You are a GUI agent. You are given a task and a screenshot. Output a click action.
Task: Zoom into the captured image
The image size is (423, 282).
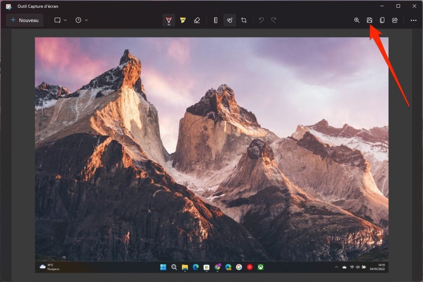click(356, 20)
